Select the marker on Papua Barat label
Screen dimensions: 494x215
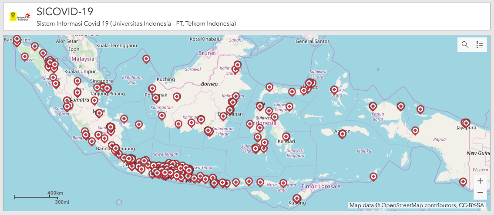click(373, 106)
